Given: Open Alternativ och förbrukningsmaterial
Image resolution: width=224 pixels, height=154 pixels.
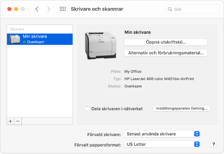Looking at the screenshot, I should (166, 53).
